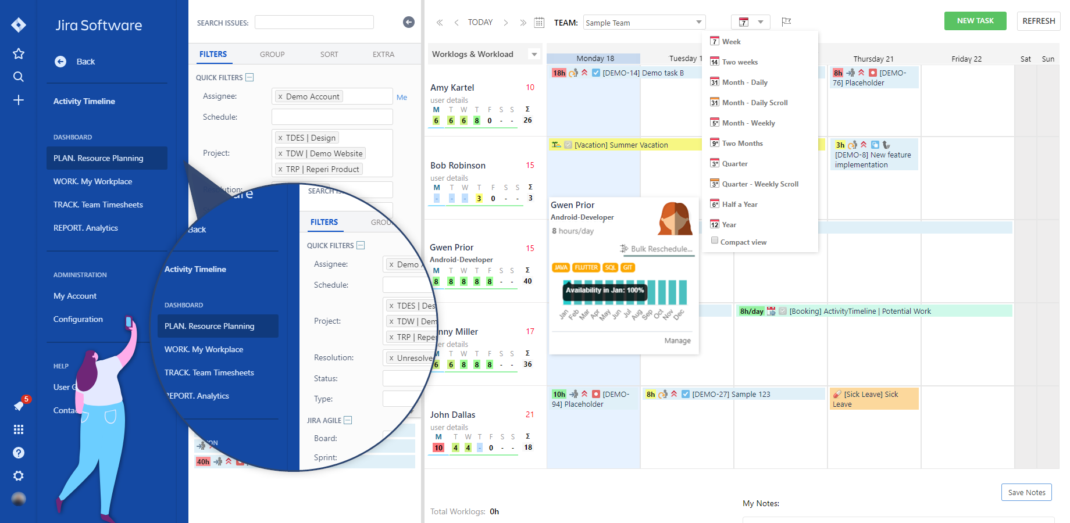Remove TDES | Design project tag
This screenshot has width=1070, height=523.
(x=280, y=138)
